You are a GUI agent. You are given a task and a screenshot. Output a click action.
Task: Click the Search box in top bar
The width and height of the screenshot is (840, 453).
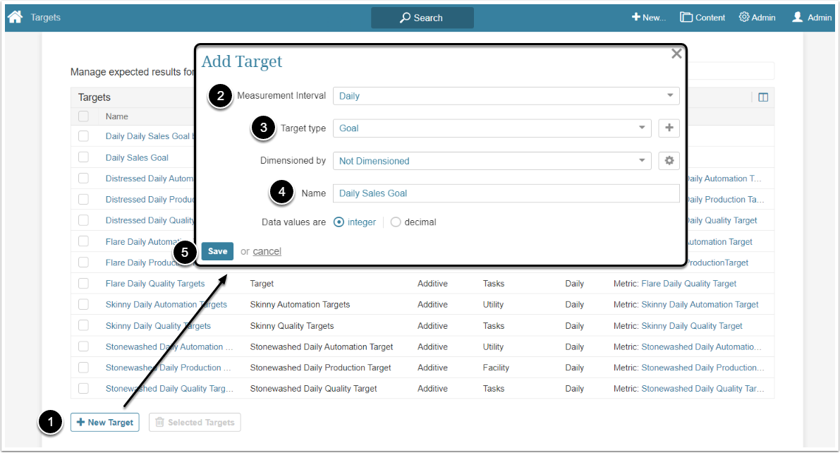point(422,18)
